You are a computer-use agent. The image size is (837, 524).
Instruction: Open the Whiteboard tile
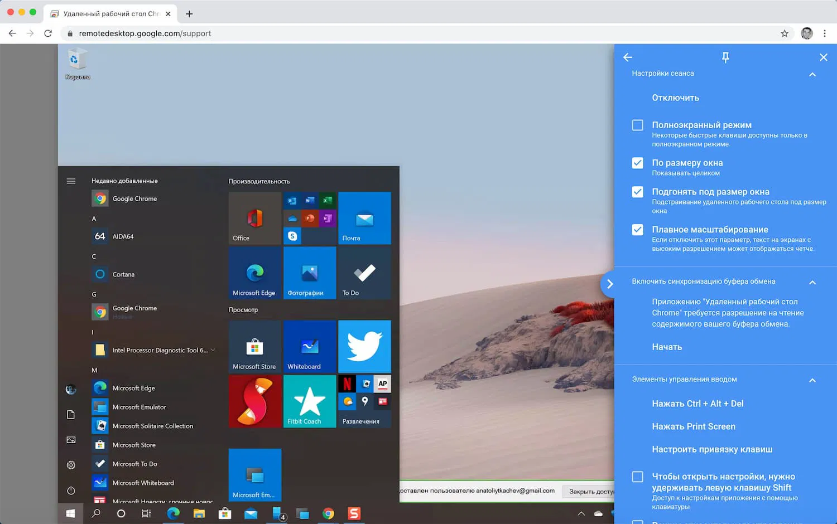click(310, 346)
